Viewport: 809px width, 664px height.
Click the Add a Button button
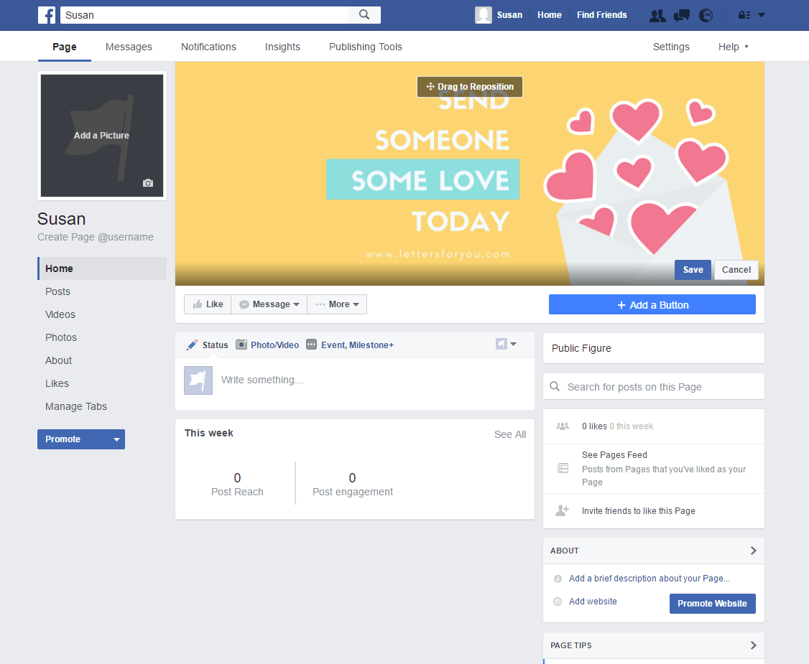(x=652, y=305)
